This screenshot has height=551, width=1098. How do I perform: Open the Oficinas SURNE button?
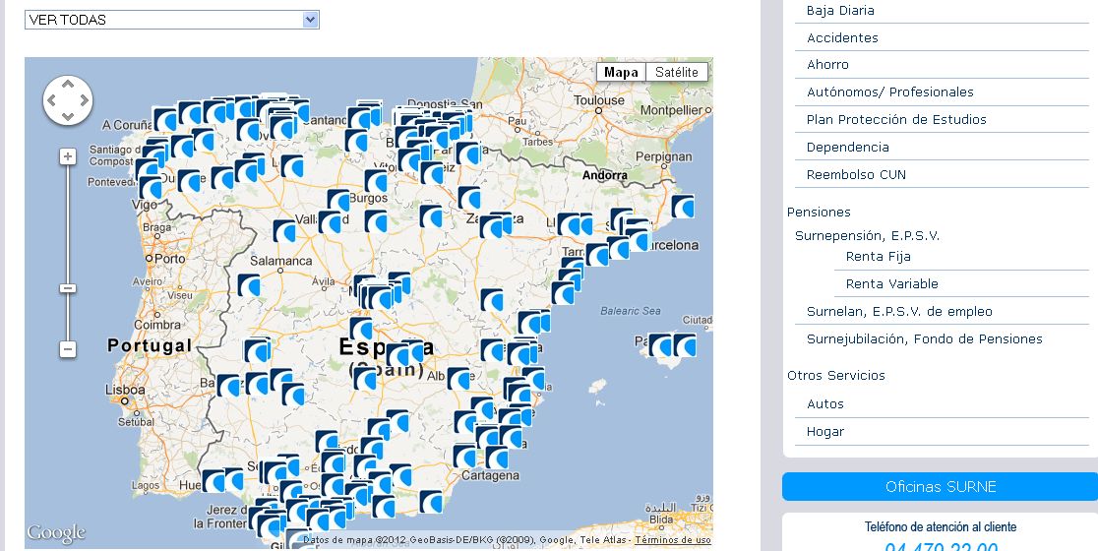[x=940, y=487]
